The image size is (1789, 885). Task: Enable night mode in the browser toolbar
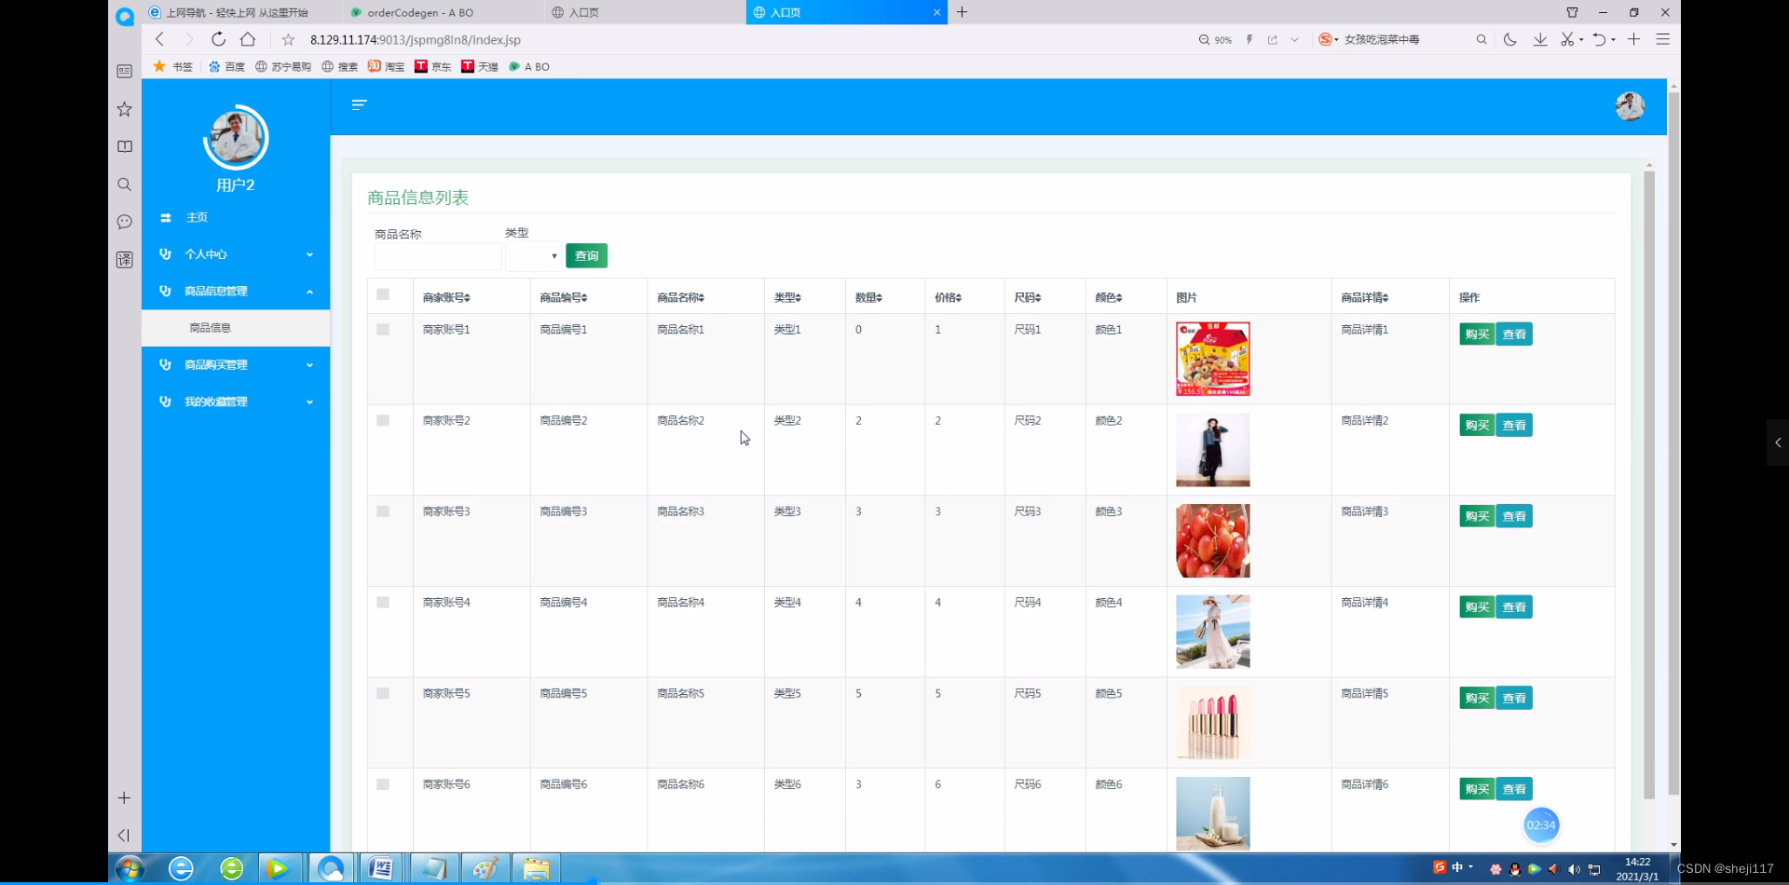(1510, 39)
